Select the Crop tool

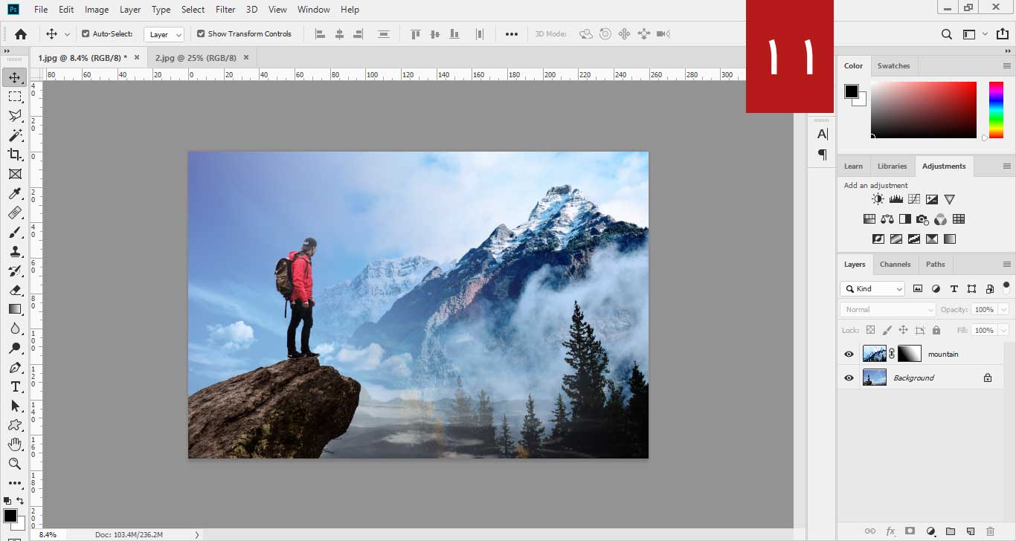click(x=14, y=155)
